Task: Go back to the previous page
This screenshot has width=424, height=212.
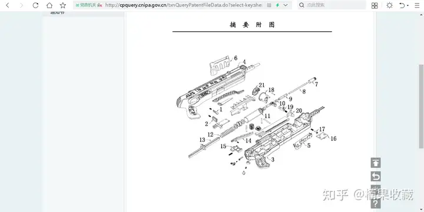Action: point(8,5)
